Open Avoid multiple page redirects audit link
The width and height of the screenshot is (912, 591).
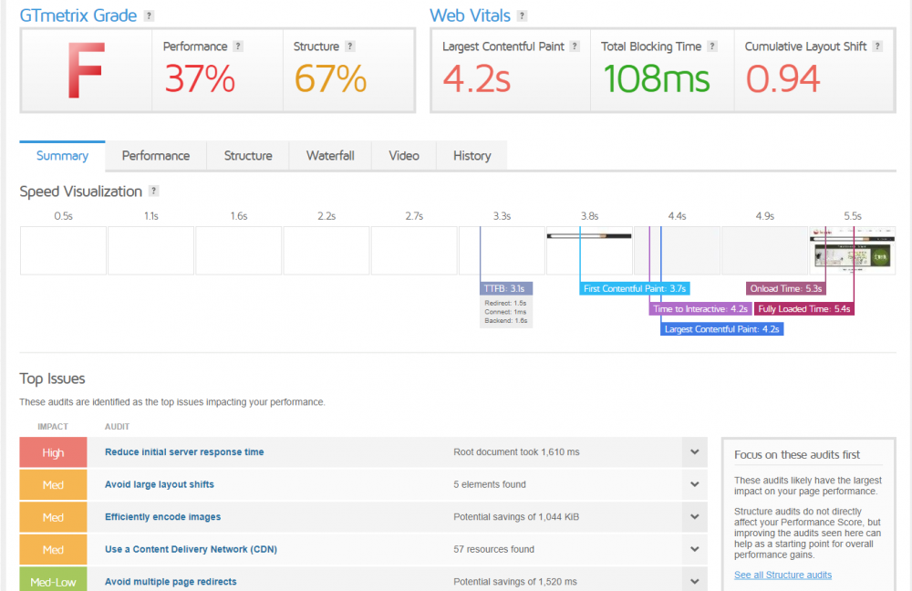171,582
